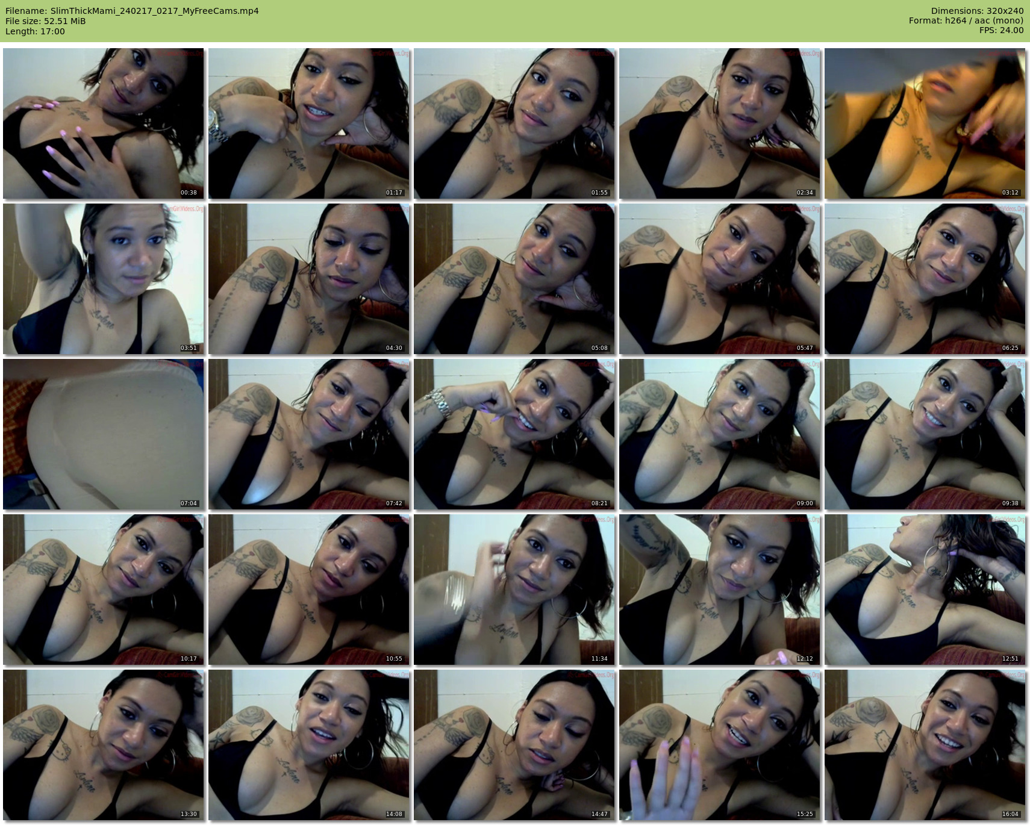Select the thumbnail timestamped 03:51
The height and width of the screenshot is (825, 1030).
103,279
